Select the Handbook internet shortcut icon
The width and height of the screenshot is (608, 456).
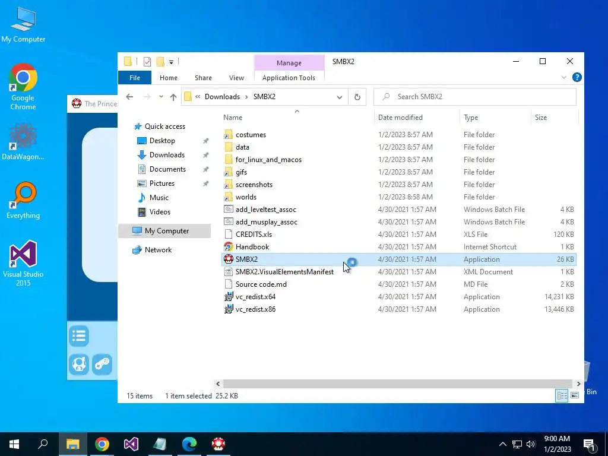click(229, 246)
